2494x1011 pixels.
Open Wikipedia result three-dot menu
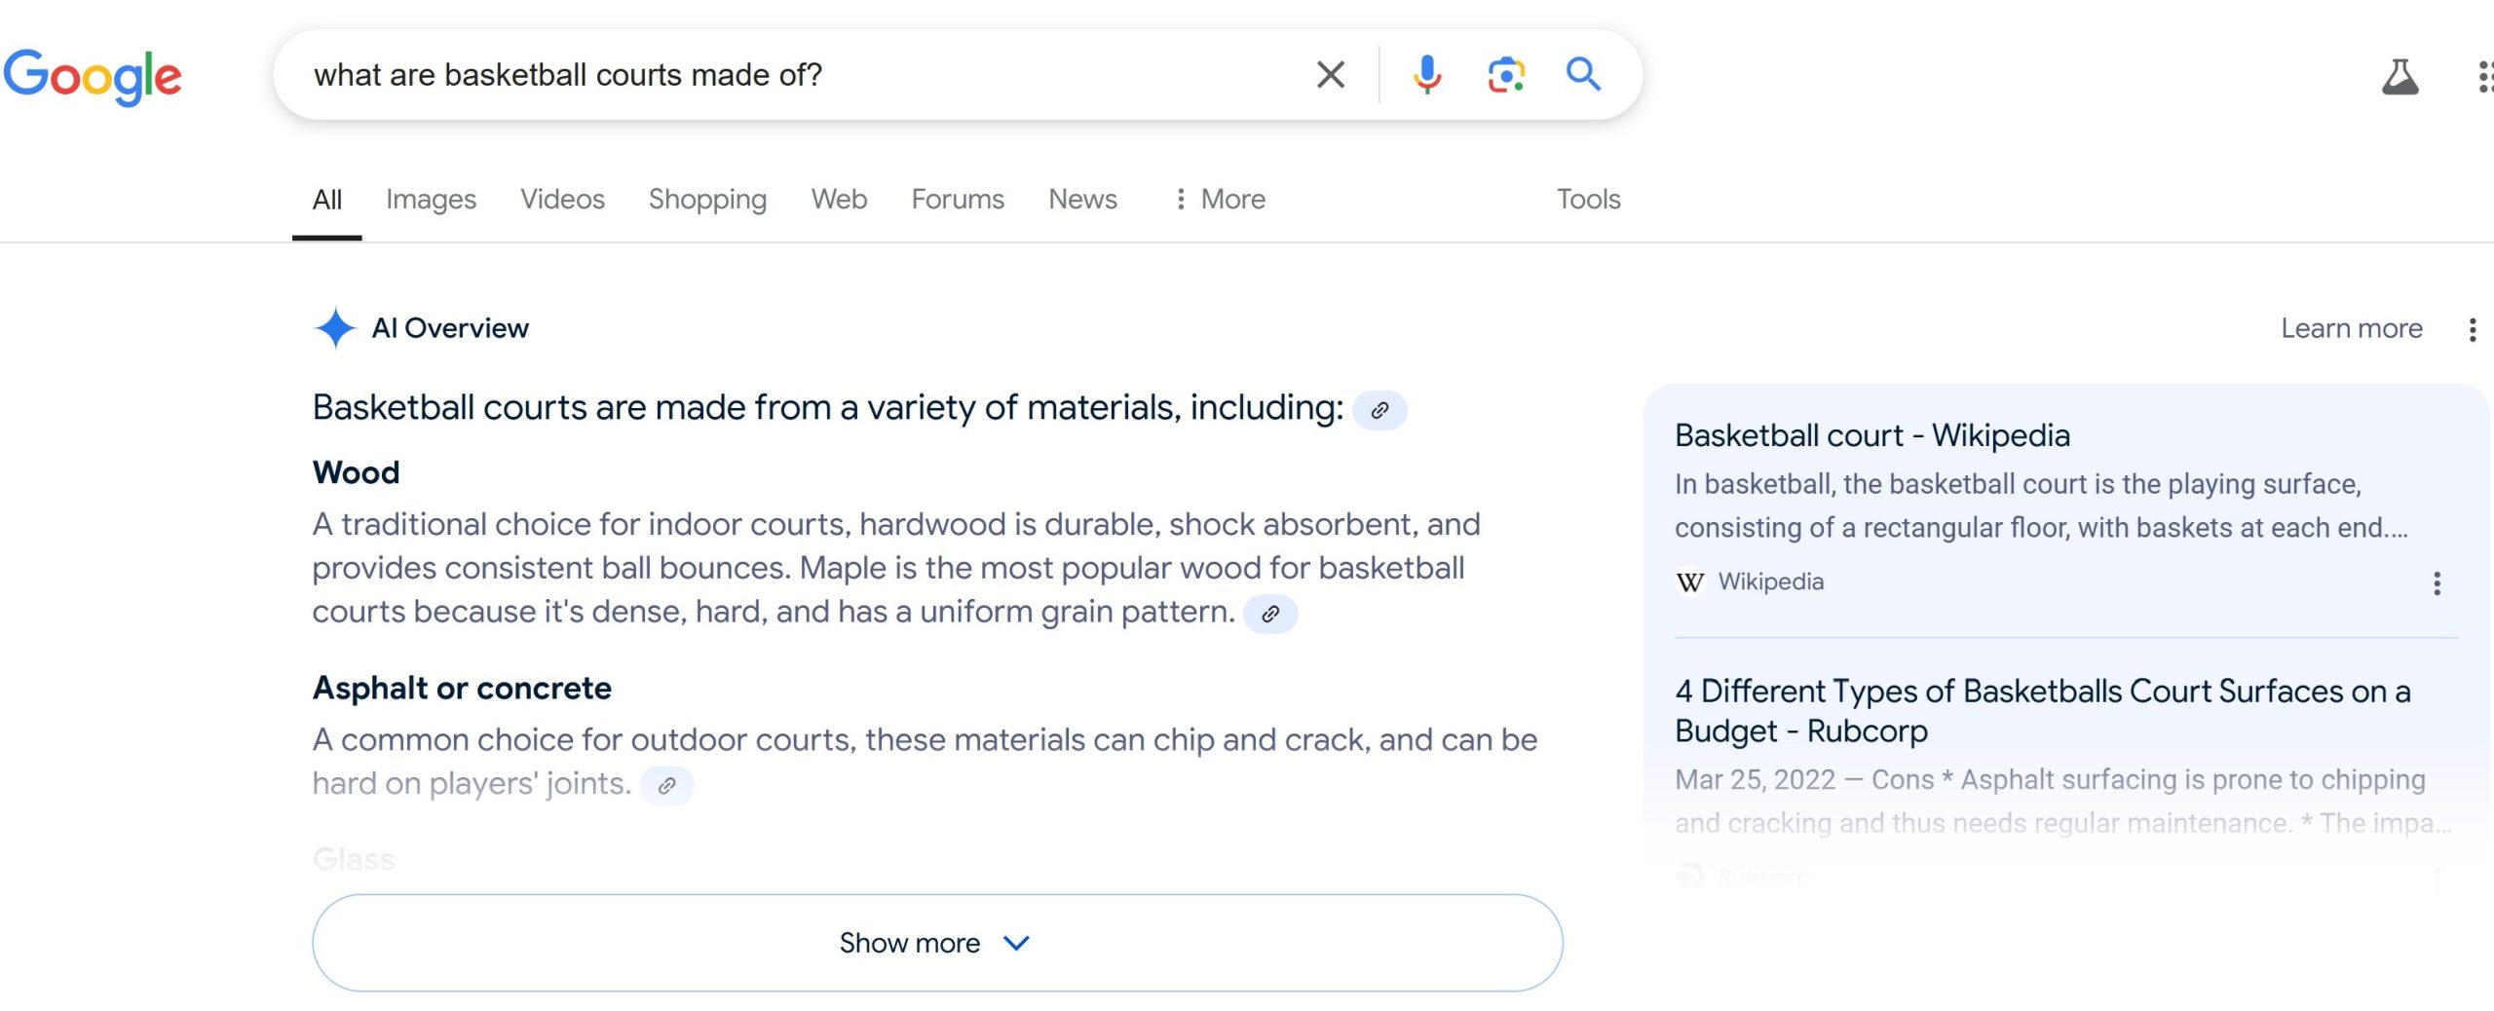coord(2437,582)
